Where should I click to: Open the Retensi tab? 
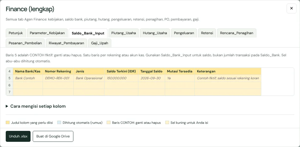click(x=207, y=33)
